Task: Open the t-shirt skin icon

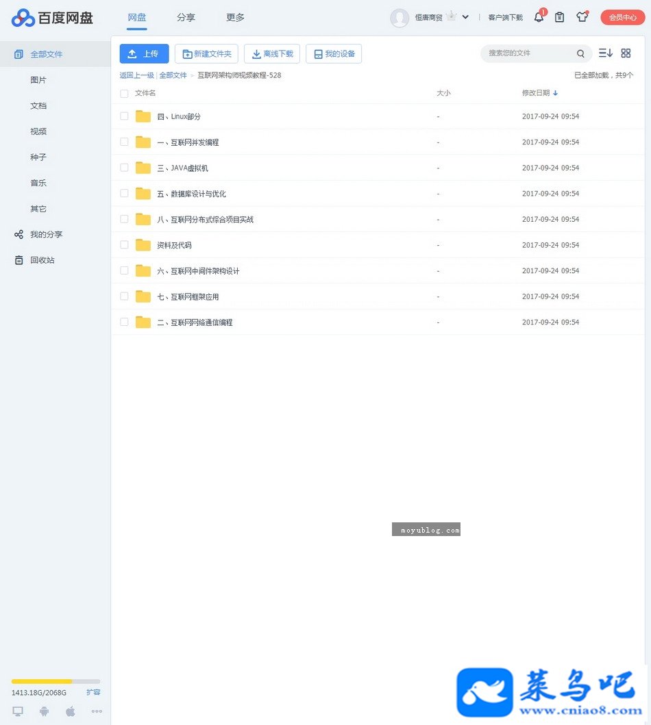Action: [x=582, y=17]
